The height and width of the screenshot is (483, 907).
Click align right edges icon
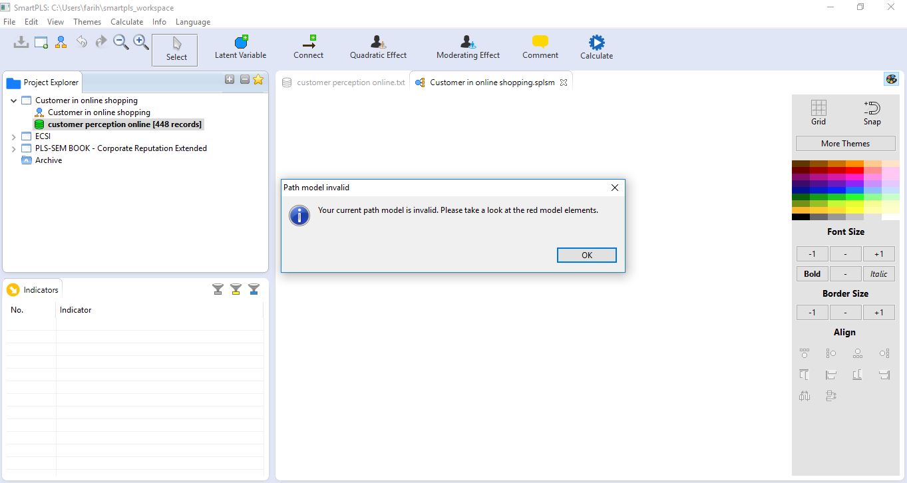(x=884, y=375)
